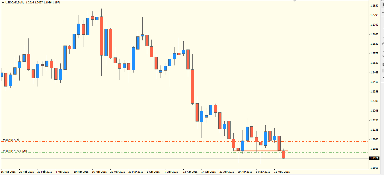
Task: Click the USDCAD,Daily chart title
Action: click(x=15, y=2)
